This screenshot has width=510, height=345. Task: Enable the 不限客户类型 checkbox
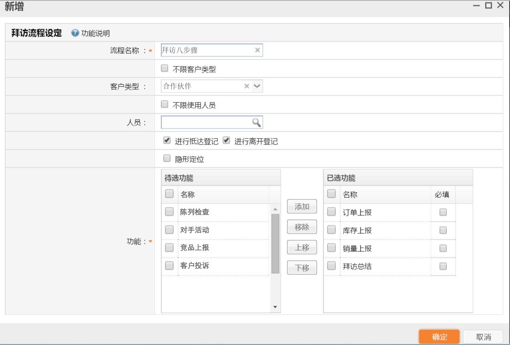point(165,68)
